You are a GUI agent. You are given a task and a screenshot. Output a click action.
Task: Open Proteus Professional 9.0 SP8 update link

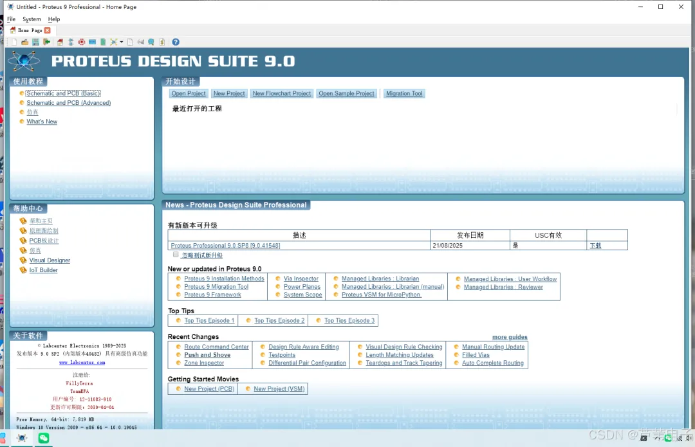point(225,246)
